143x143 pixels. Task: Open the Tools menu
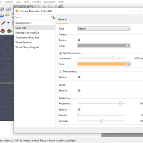point(27,2)
